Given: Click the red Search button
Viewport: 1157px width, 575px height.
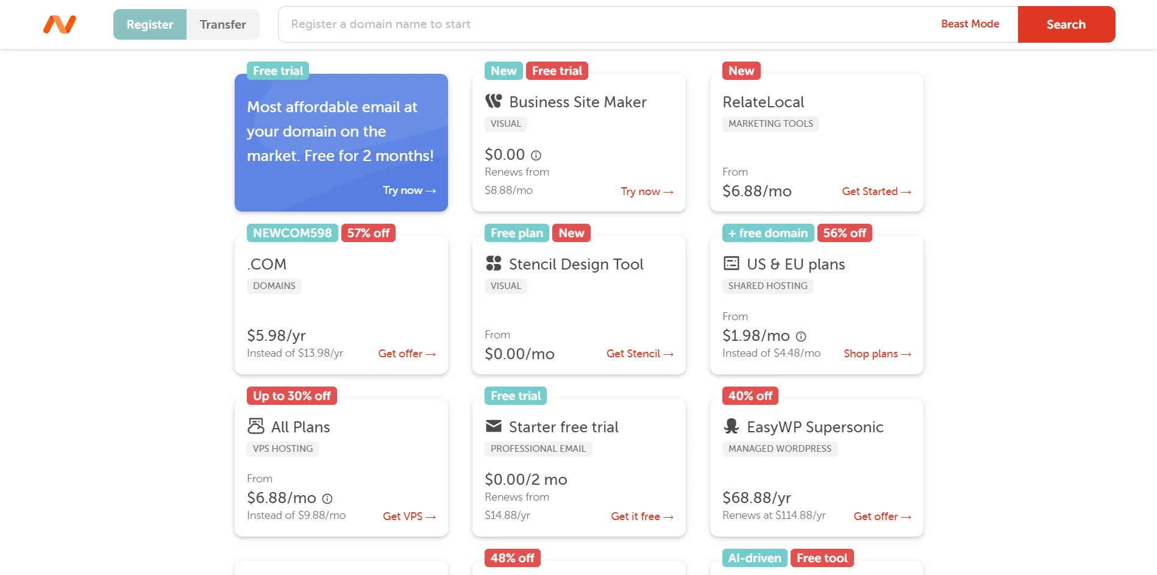Looking at the screenshot, I should coord(1066,24).
